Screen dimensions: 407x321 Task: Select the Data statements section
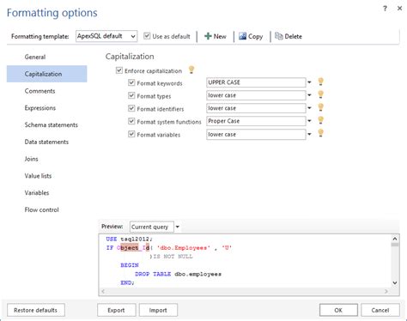pos(46,142)
